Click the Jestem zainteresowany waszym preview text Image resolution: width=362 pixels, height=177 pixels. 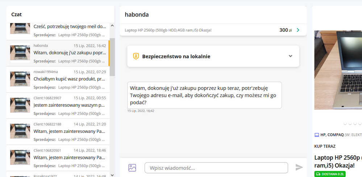pyautogui.click(x=70, y=105)
